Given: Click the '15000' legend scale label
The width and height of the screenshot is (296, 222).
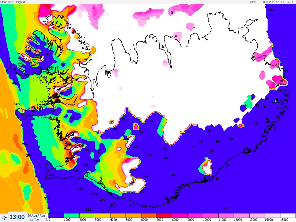Looking at the screenshot, I should (284, 220).
